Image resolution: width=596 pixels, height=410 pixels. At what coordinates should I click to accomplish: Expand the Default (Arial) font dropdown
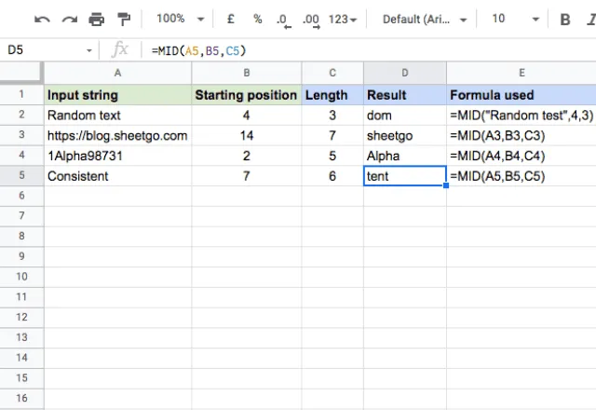pos(425,19)
